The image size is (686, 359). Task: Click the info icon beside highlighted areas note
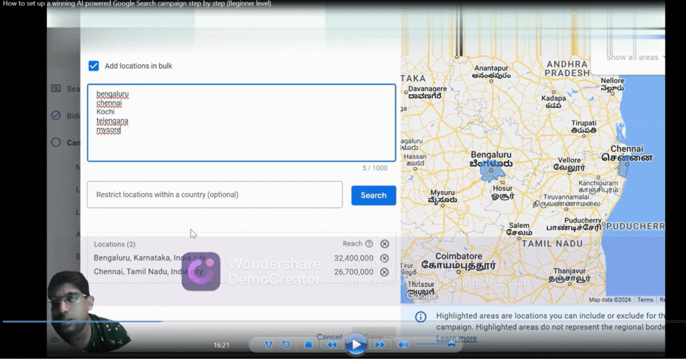tap(420, 317)
